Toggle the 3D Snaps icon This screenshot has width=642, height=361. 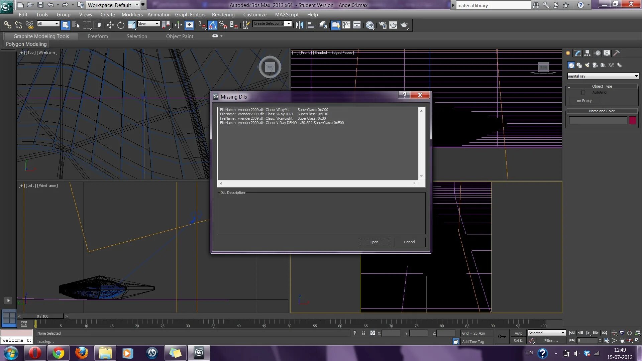[202, 25]
